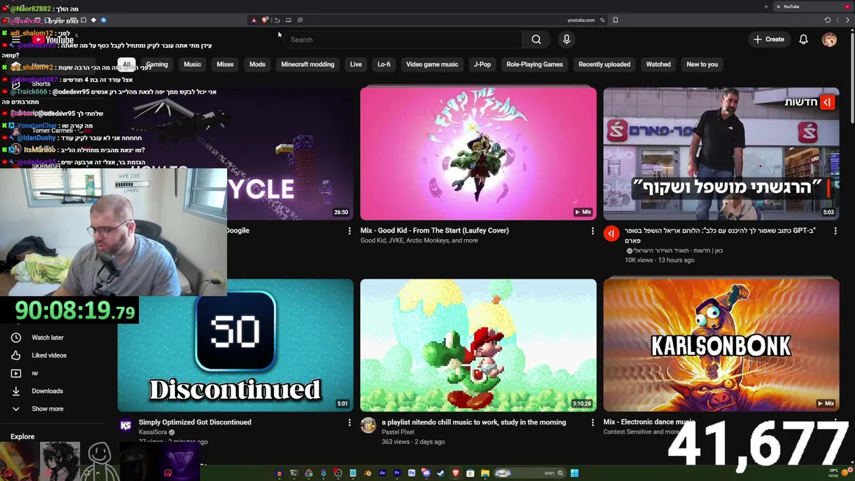Click the taskbar search box
This screenshot has width=855, height=481.
(530, 473)
